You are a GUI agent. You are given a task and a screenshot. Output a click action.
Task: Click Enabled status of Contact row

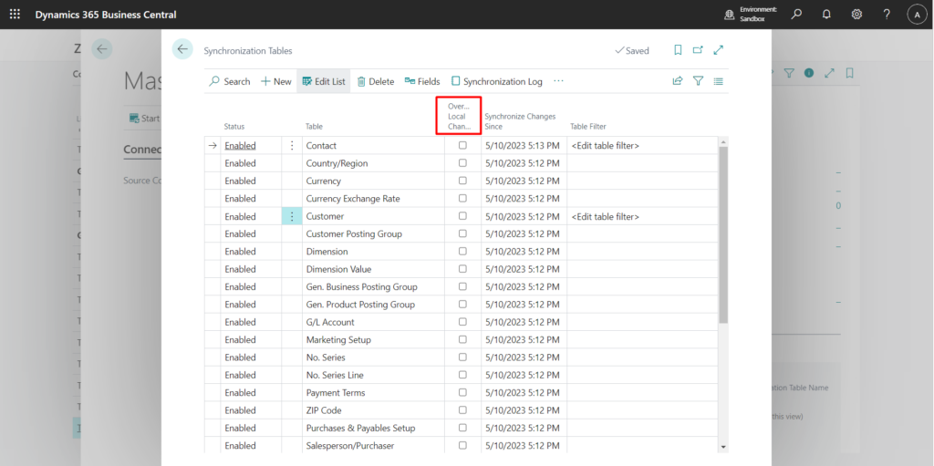pos(240,145)
